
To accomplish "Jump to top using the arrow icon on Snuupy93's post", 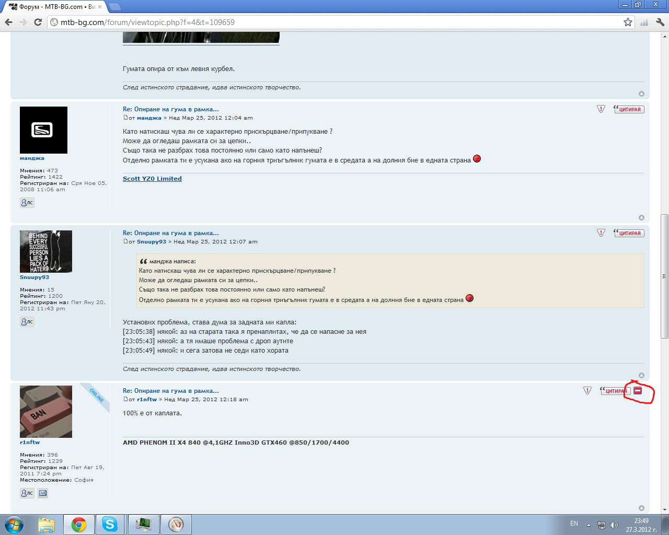I will click(641, 375).
